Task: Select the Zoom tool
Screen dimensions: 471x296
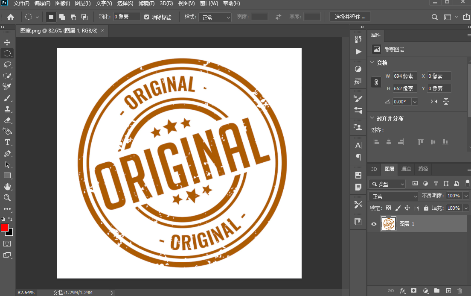Action: coord(7,198)
